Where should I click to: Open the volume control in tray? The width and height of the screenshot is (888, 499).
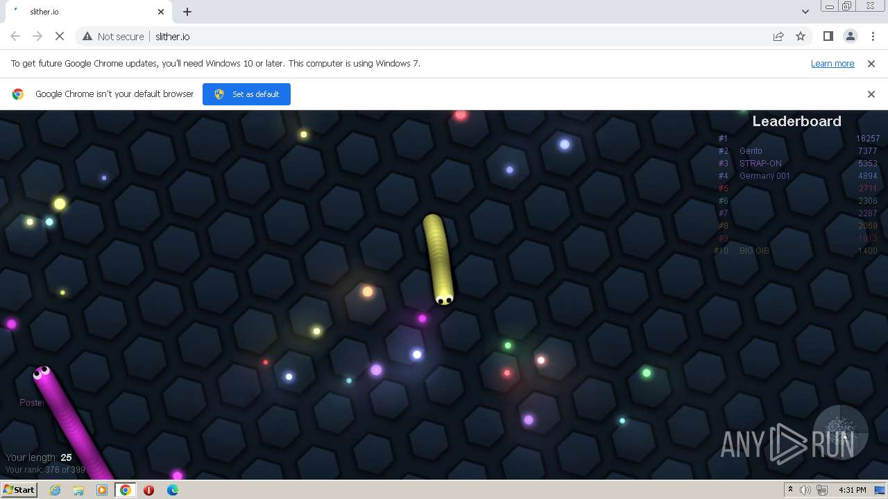805,490
